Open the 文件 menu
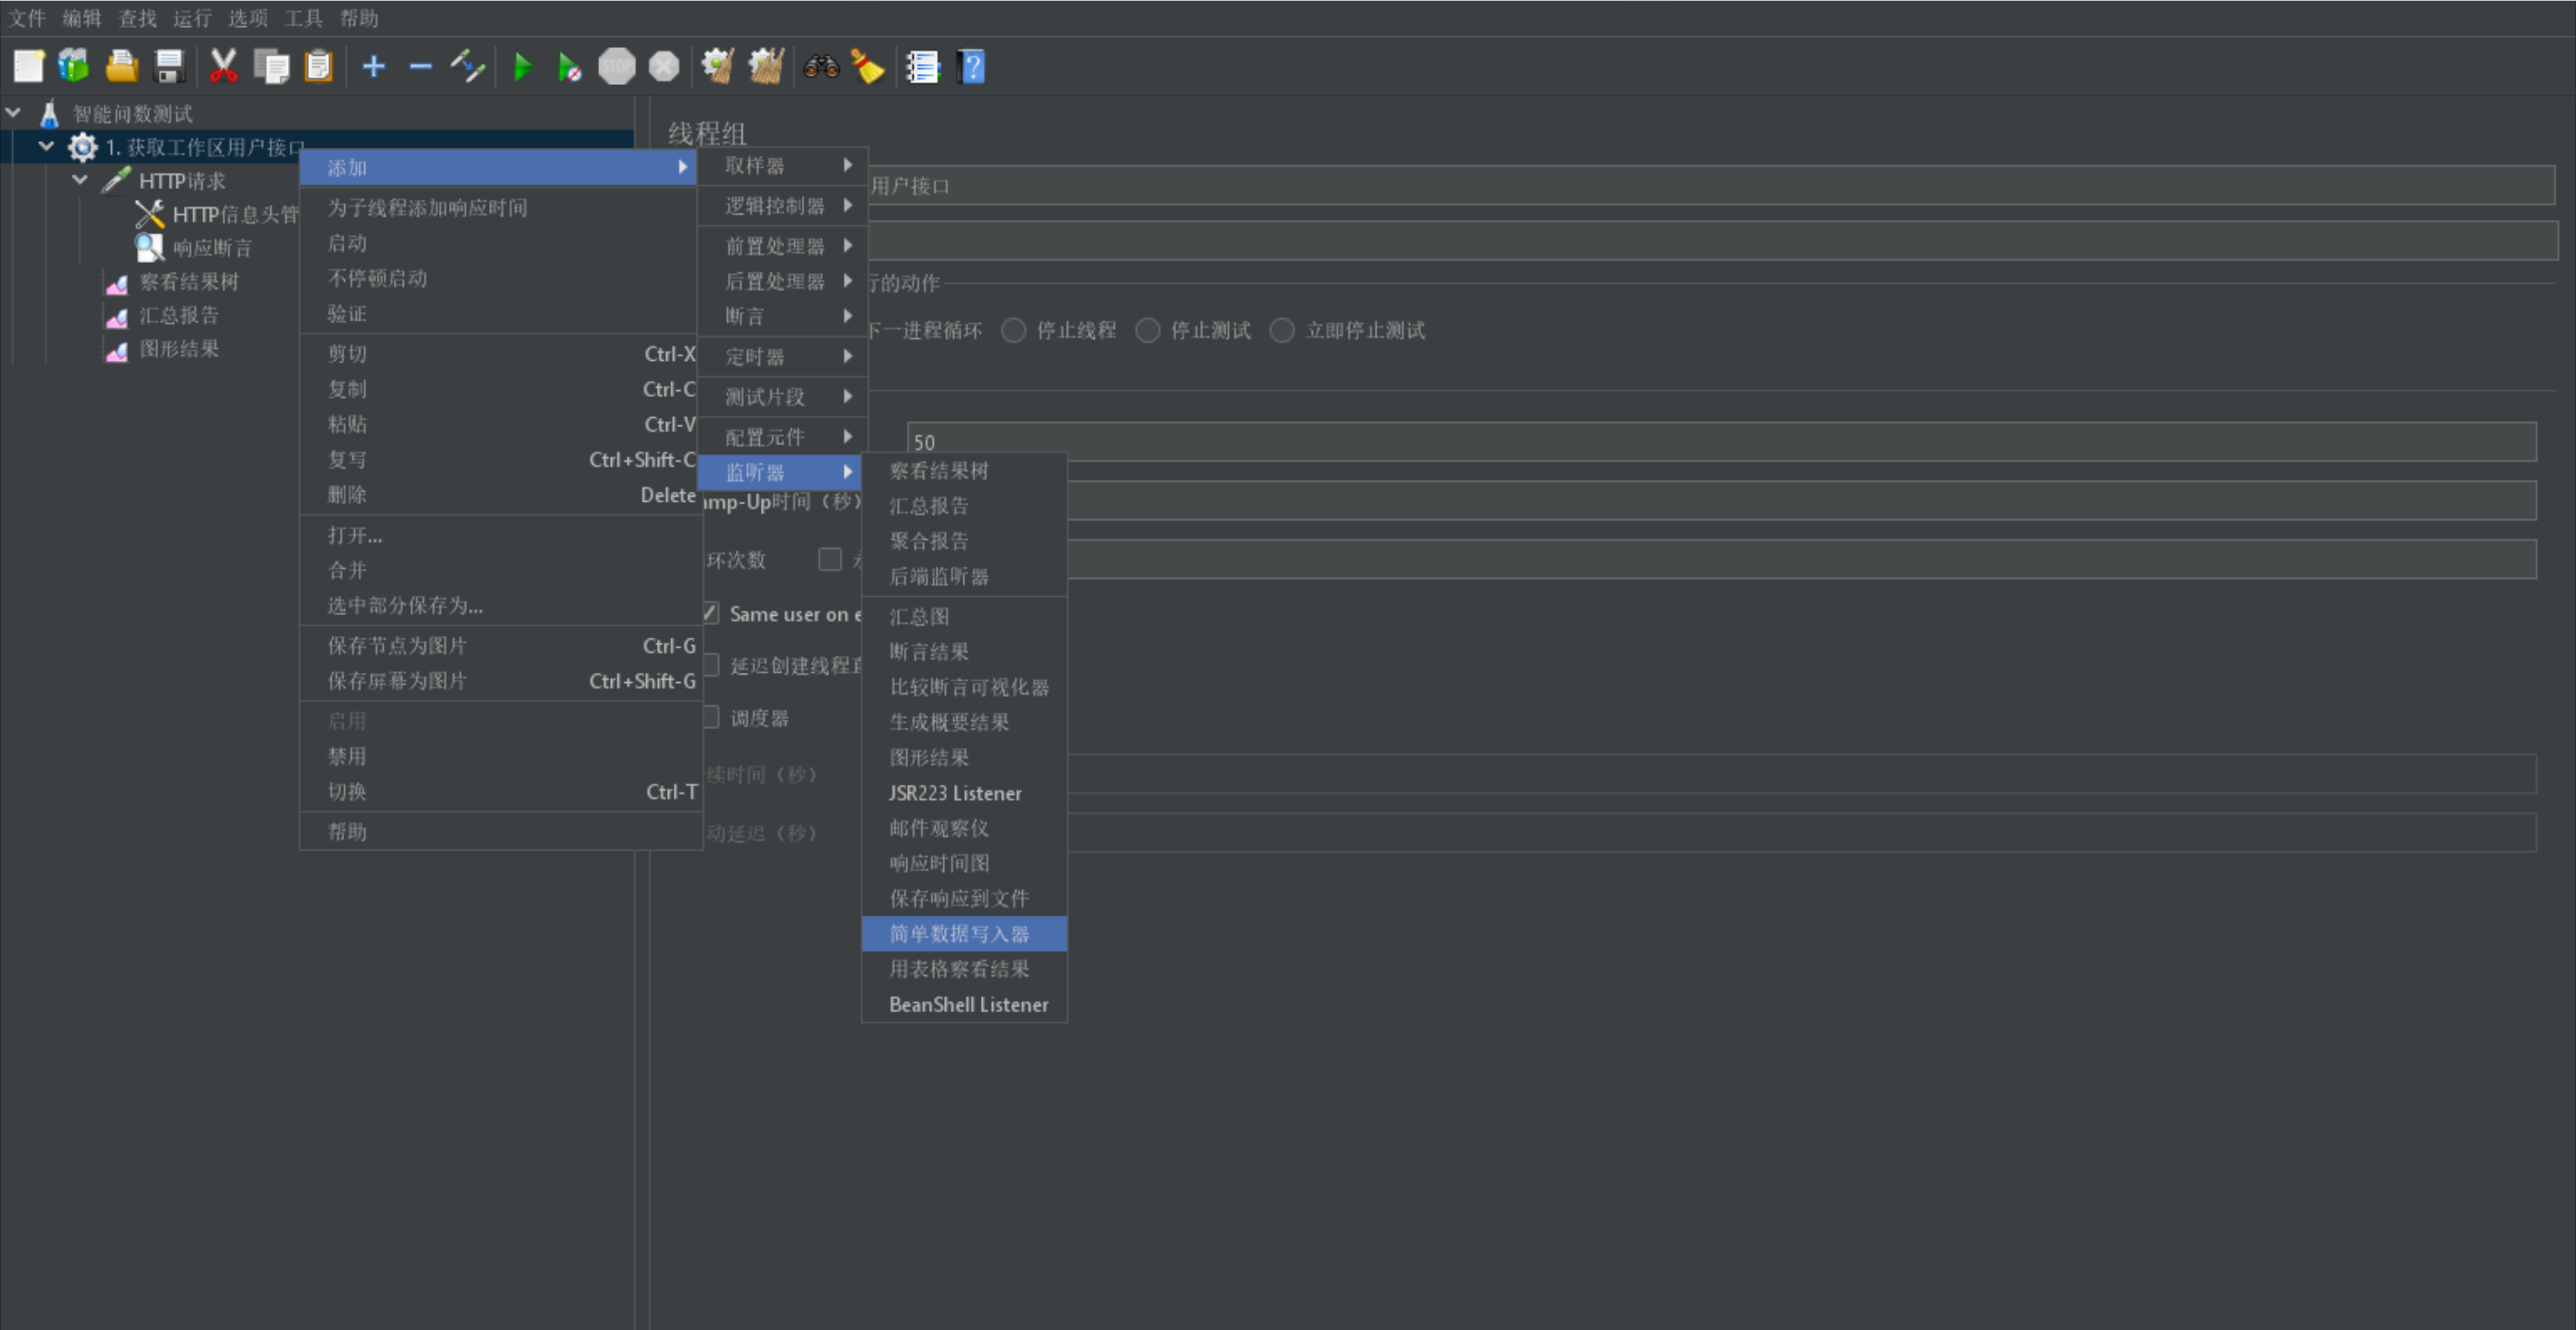This screenshot has width=2576, height=1330. pos(28,18)
